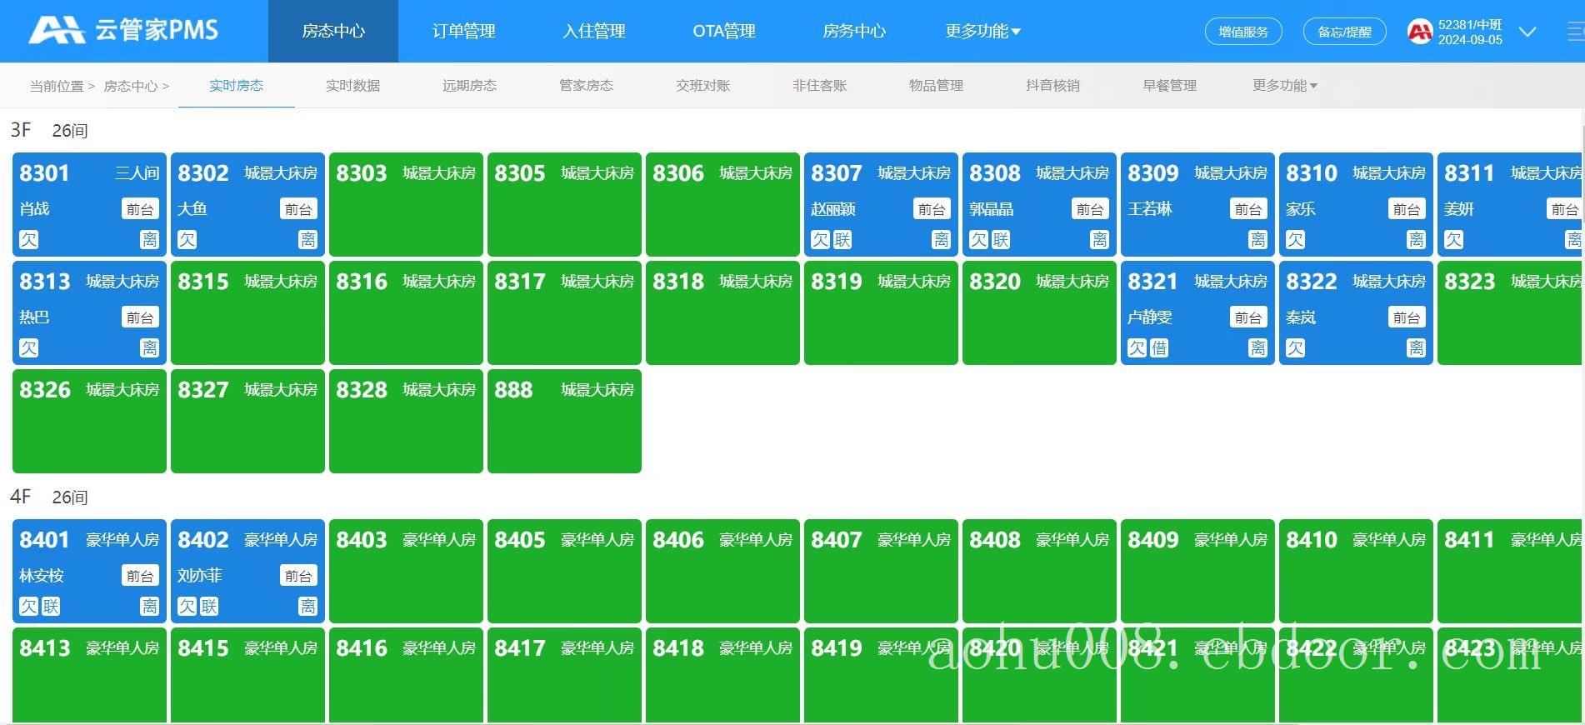Click the 借 badge on room 8321
This screenshot has width=1585, height=725.
click(1159, 348)
